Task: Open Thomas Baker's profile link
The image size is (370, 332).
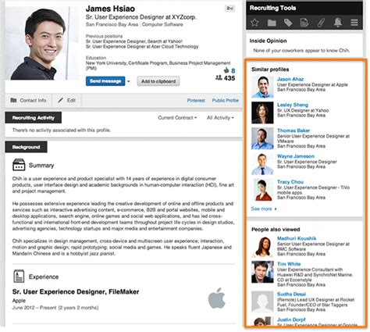Action: [x=294, y=130]
